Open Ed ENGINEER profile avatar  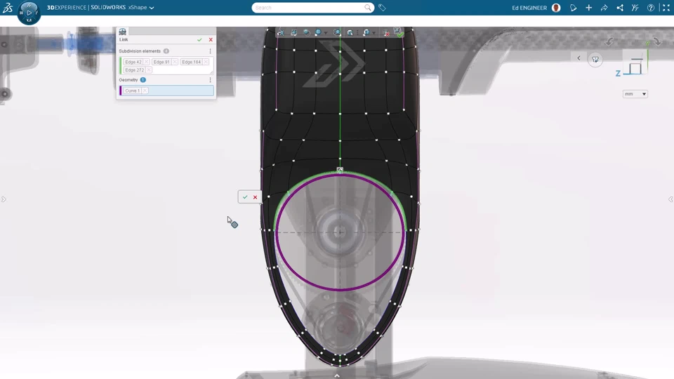pyautogui.click(x=556, y=8)
